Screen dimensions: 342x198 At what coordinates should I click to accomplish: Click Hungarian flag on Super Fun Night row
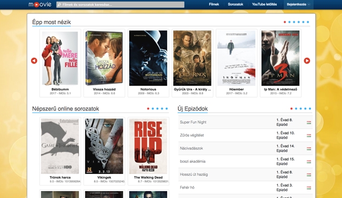(x=309, y=123)
